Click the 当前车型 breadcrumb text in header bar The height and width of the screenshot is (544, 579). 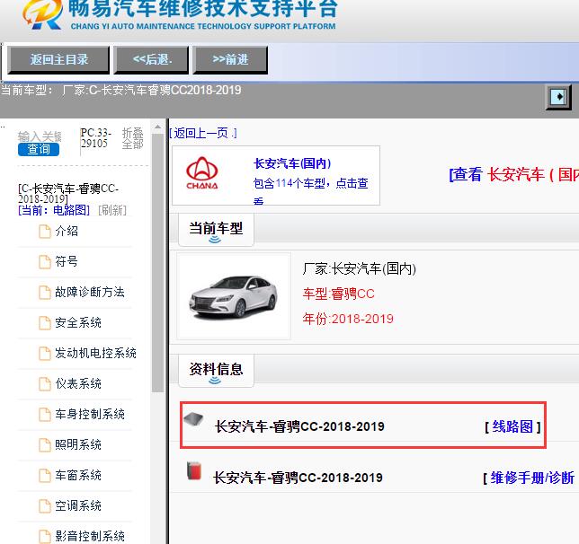pyautogui.click(x=120, y=90)
